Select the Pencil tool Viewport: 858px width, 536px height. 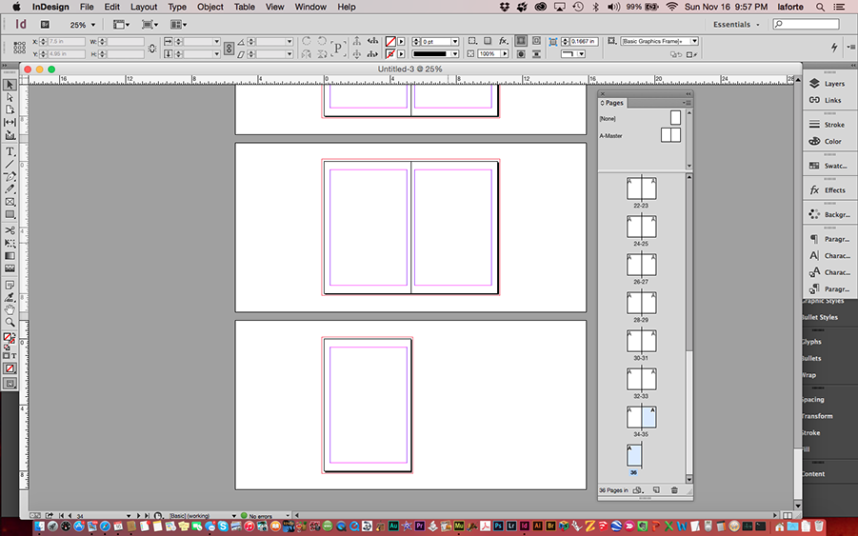tap(10, 189)
